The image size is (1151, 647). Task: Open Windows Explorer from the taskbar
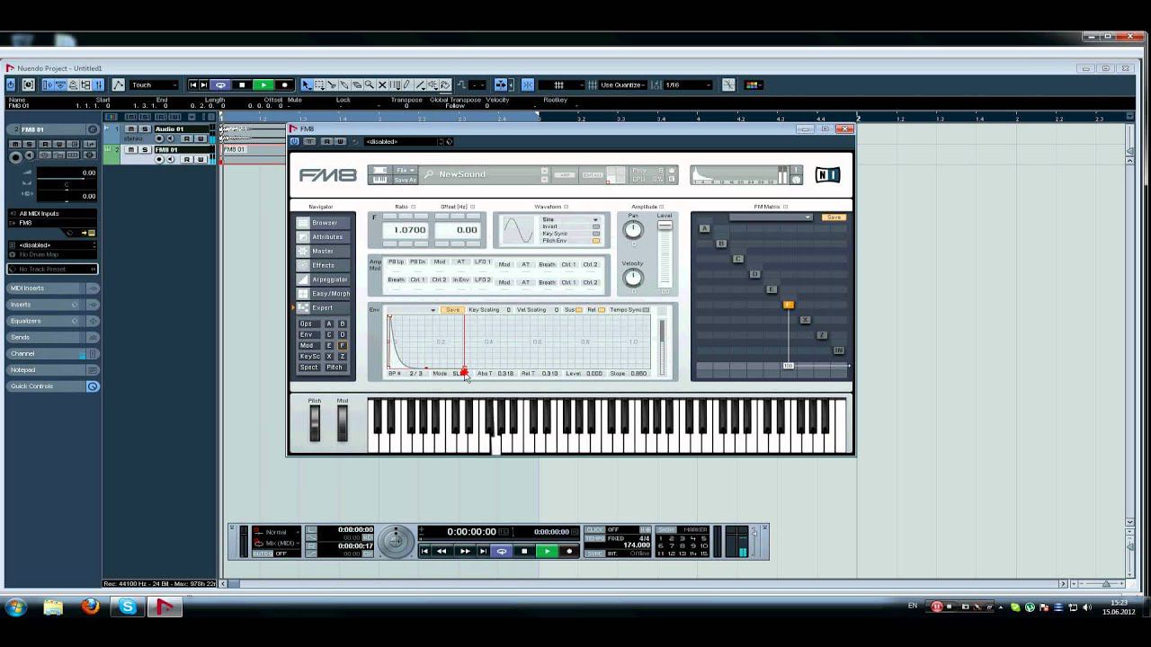[x=53, y=607]
